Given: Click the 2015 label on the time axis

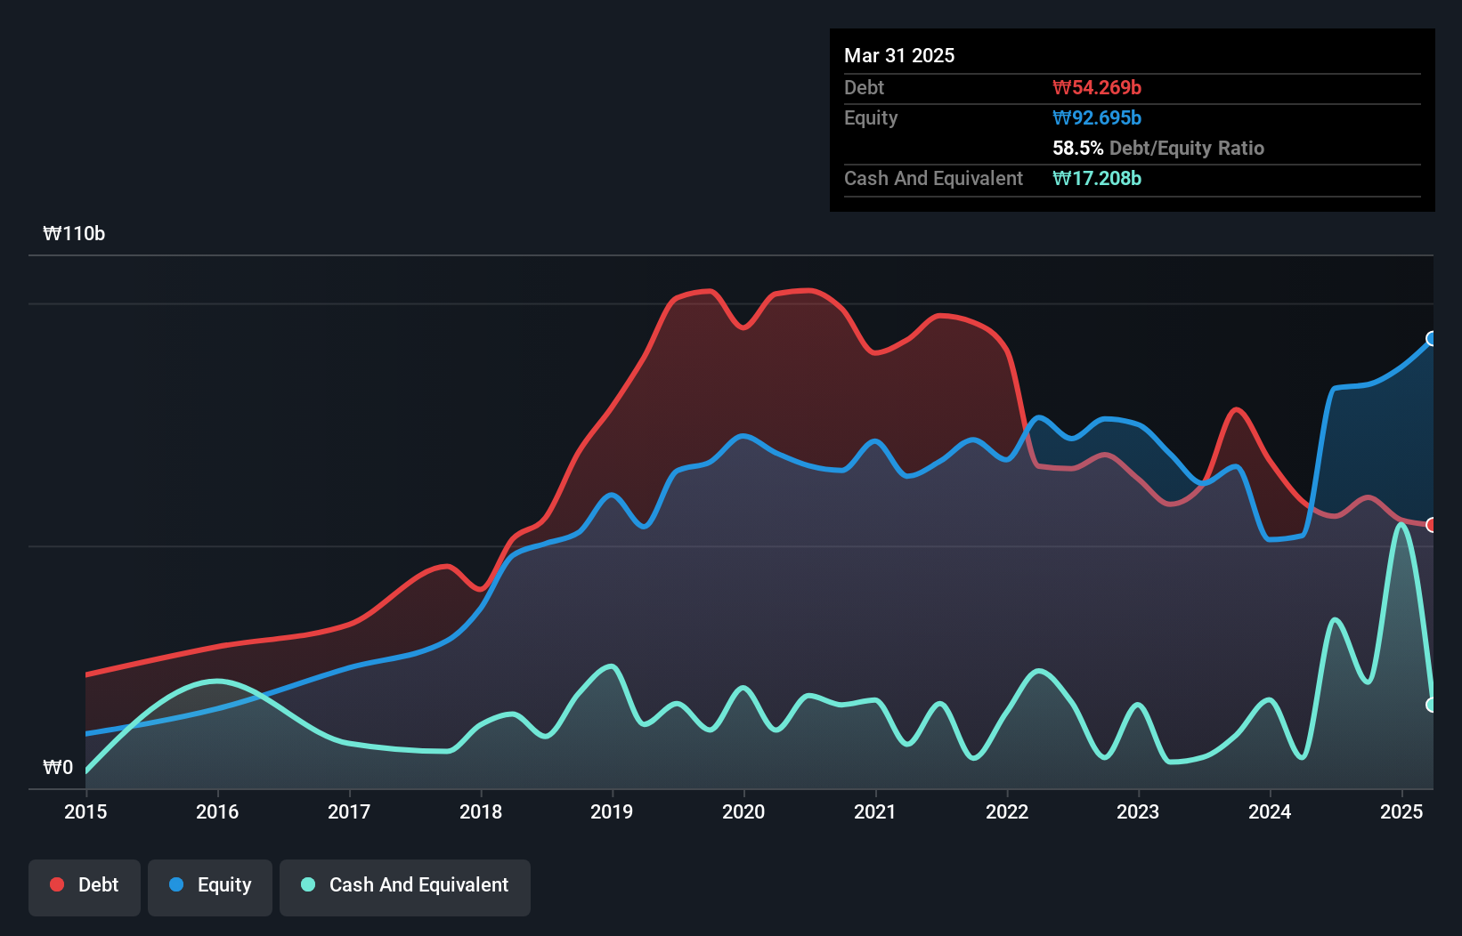Looking at the screenshot, I should [x=85, y=811].
